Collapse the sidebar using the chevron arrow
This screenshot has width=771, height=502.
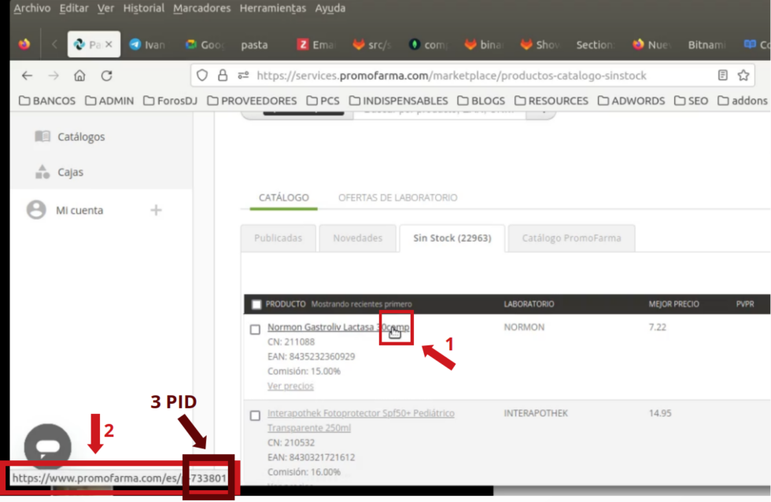pos(53,45)
